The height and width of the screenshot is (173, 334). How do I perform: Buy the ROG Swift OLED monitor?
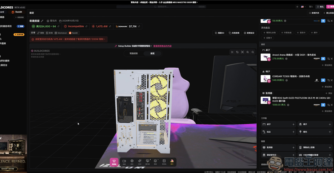click(323, 105)
